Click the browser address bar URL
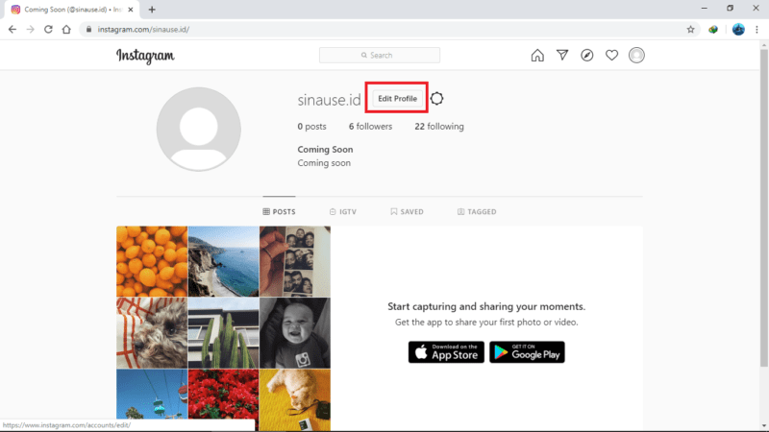 (143, 30)
